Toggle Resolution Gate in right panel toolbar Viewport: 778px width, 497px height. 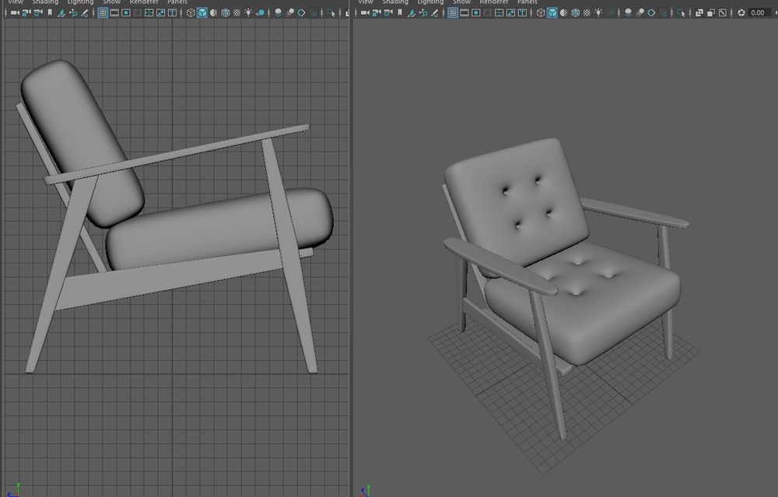point(476,13)
